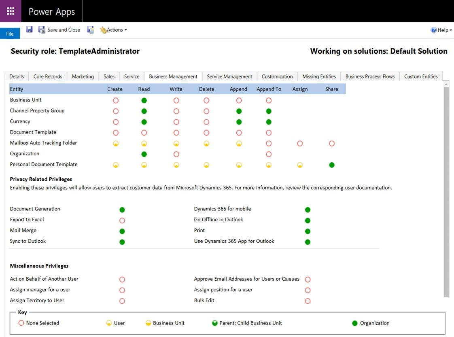Open the app launcher waffle icon
Screen dimensions: 454x337
tap(11, 11)
